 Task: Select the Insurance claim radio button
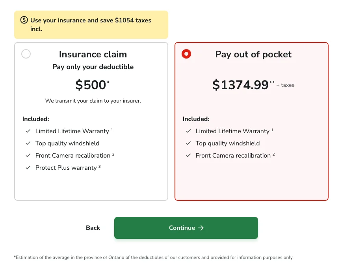pos(26,54)
